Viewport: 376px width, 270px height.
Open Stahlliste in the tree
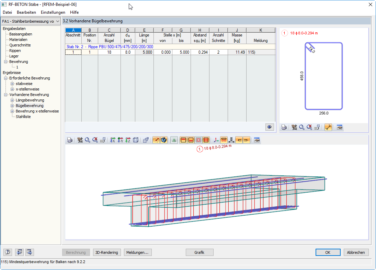pos(23,117)
